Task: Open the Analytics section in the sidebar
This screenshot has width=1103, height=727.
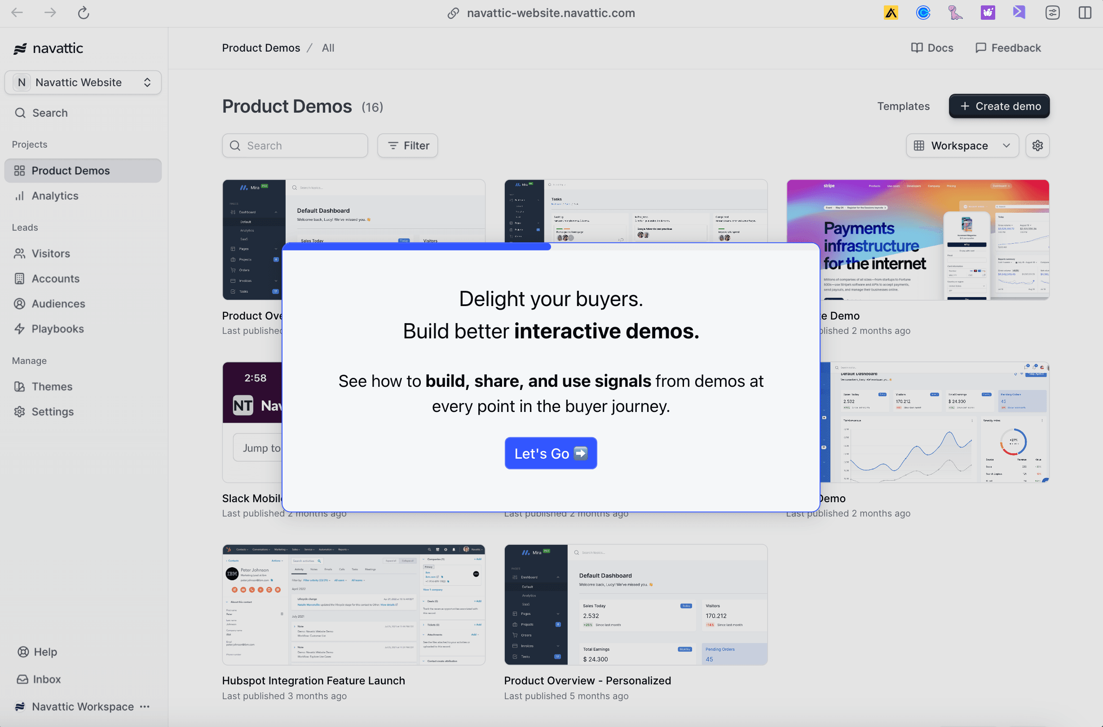Action: (54, 195)
